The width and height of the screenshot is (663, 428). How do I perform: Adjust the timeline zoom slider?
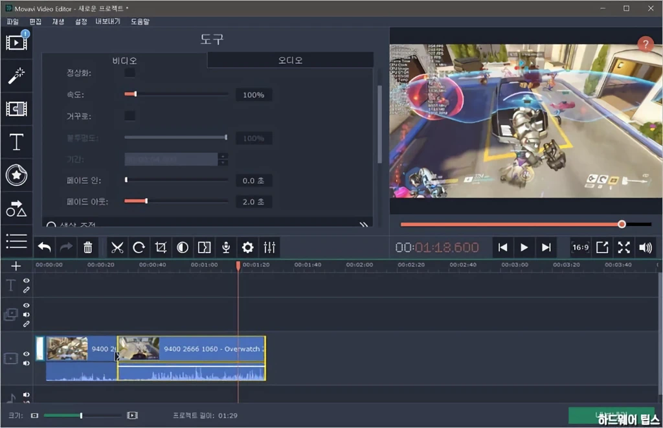[81, 415]
